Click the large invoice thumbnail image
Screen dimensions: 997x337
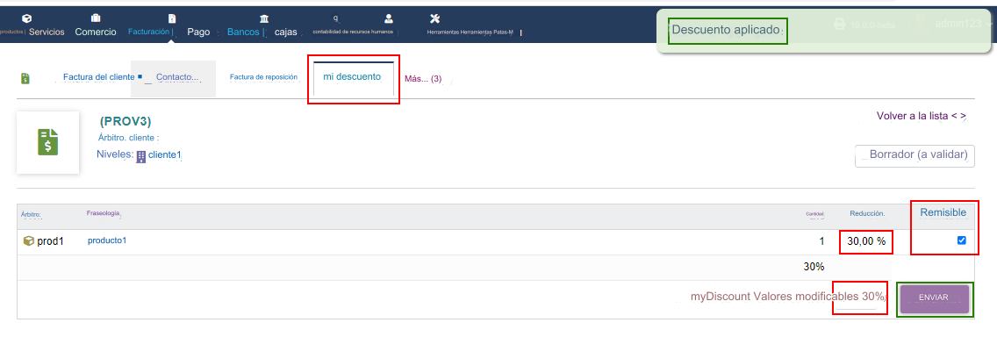coord(47,142)
